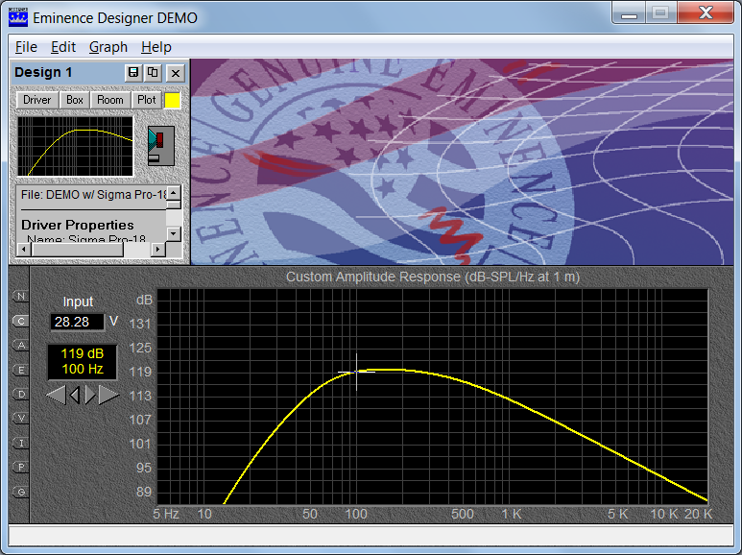742x555 pixels.
Task: Click the mini response graph thumbnail
Action: coord(75,146)
